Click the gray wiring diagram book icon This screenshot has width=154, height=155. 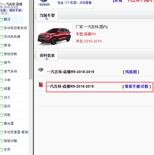click(x=41, y=70)
